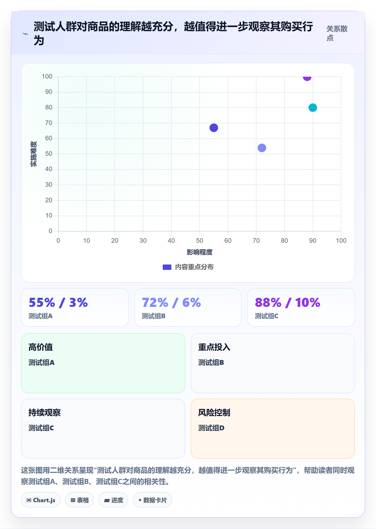This screenshot has height=529, width=376.
Task: Click the 重点投入 quadrant card
Action: click(x=273, y=363)
